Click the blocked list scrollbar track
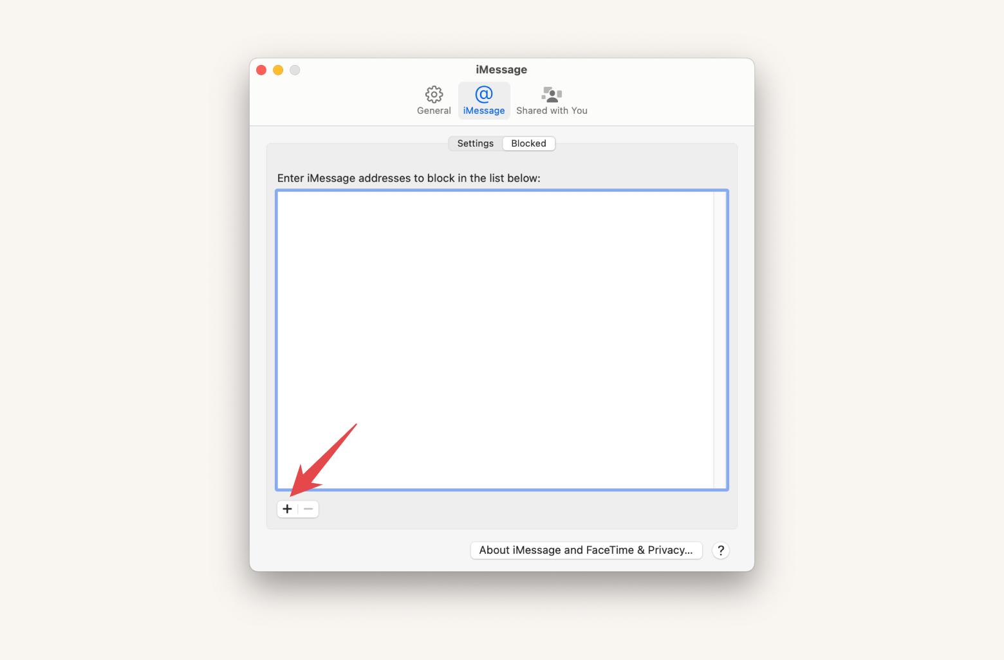The height and width of the screenshot is (660, 1004). [x=720, y=340]
